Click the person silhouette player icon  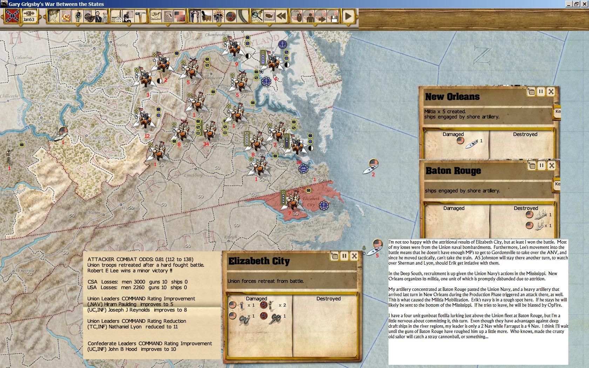coord(309,16)
